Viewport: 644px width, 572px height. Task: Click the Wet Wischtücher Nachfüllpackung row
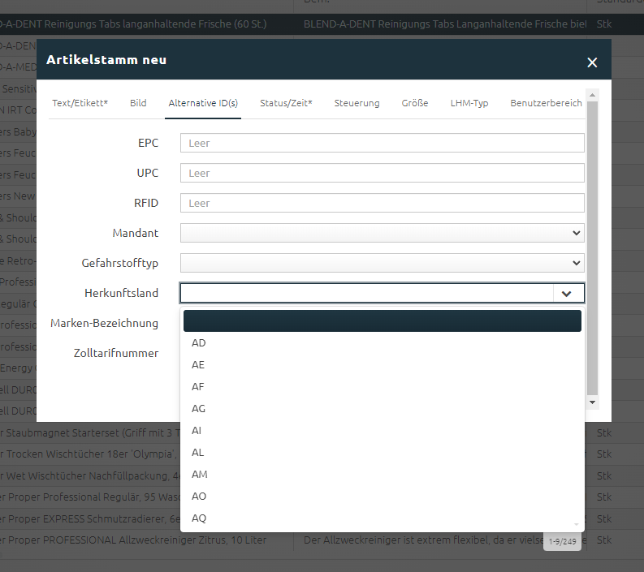tap(90, 475)
